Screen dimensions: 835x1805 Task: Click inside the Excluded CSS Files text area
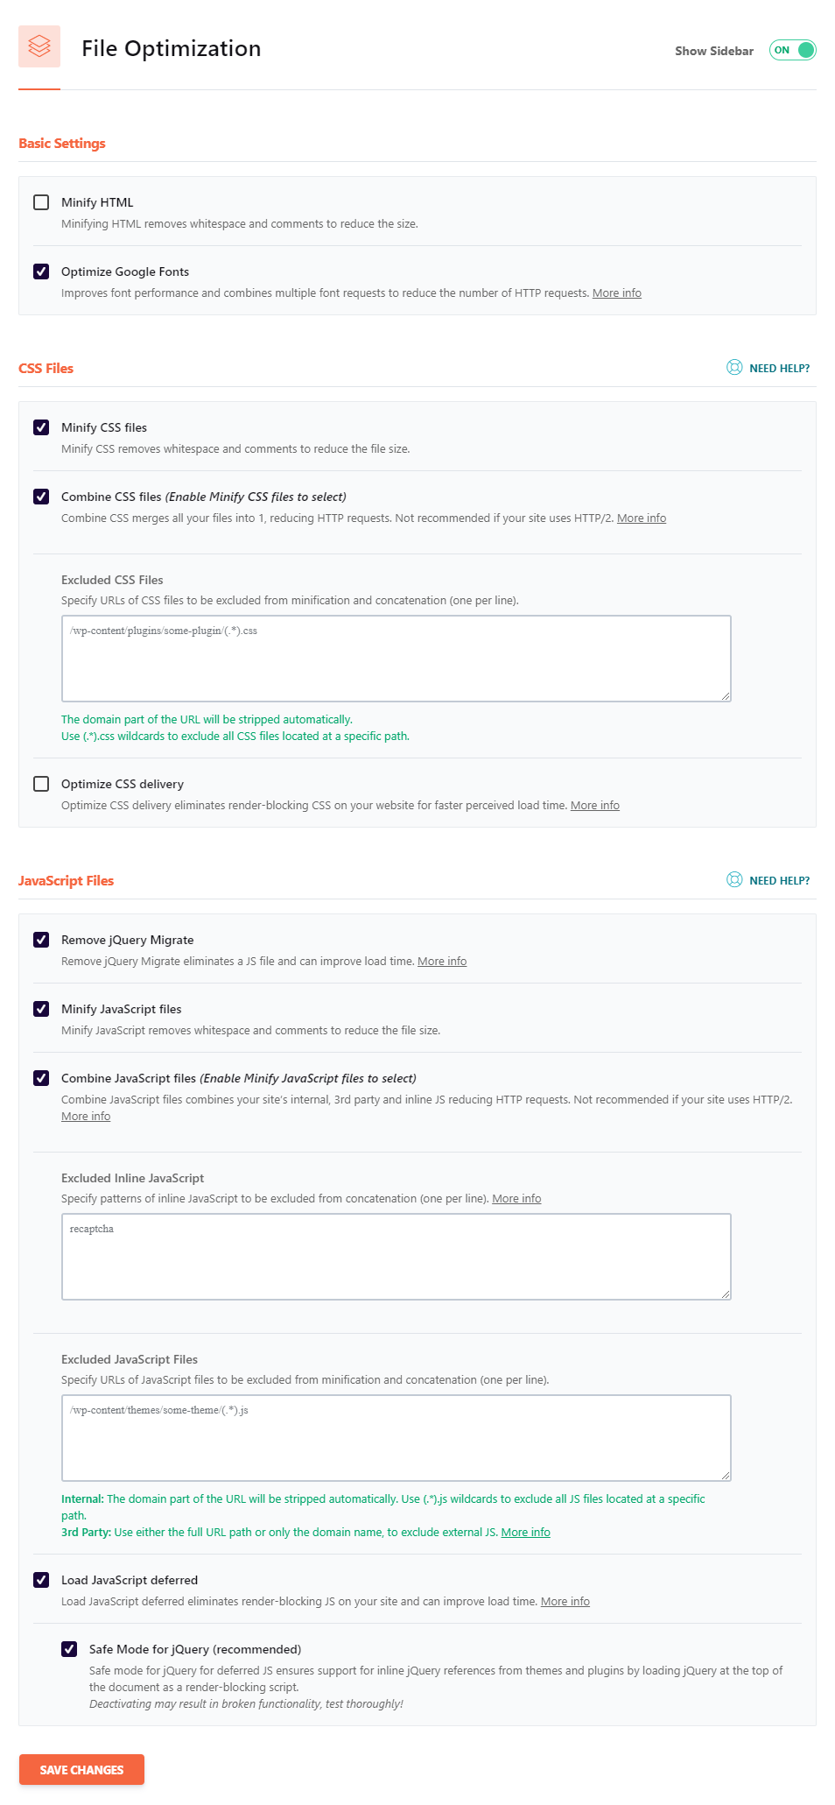pos(396,657)
